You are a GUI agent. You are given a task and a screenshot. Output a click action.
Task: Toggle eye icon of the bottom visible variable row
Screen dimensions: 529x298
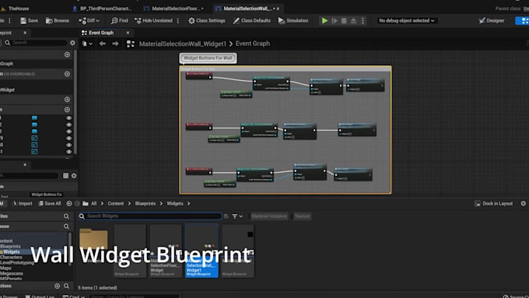pyautogui.click(x=68, y=152)
